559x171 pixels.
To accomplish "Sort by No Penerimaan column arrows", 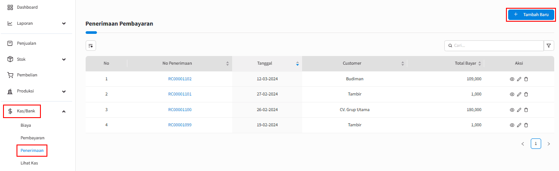I will pos(227,63).
